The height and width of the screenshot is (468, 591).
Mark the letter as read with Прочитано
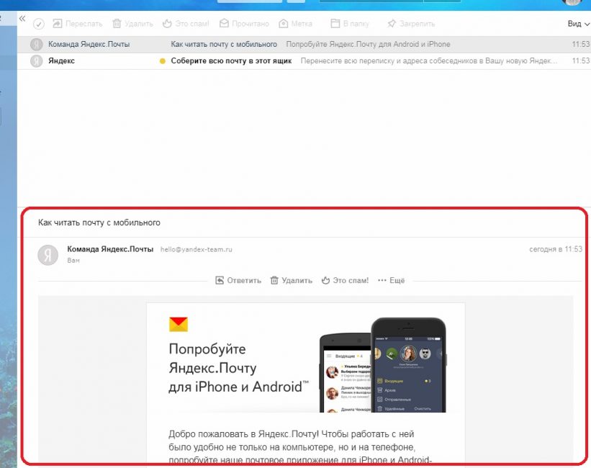point(244,24)
